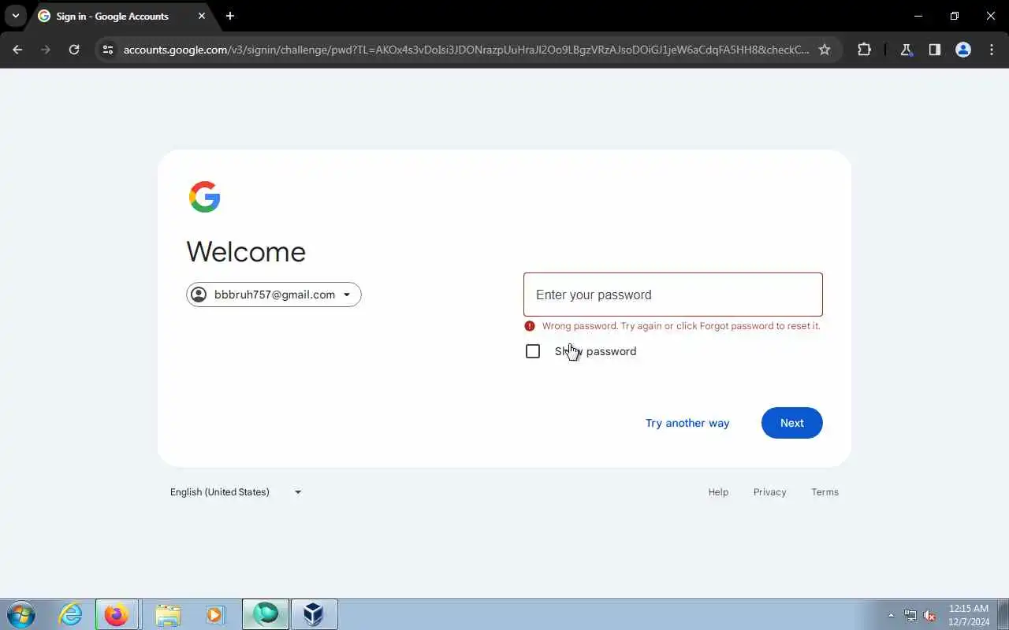Screen dimensions: 1009x630
Task: Click the blue Next button
Action: [x=792, y=423]
